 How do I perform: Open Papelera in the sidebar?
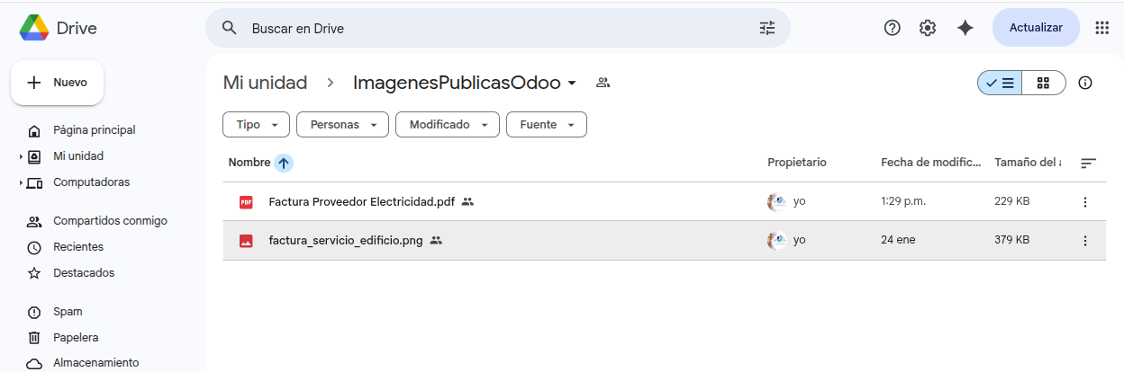click(x=76, y=338)
